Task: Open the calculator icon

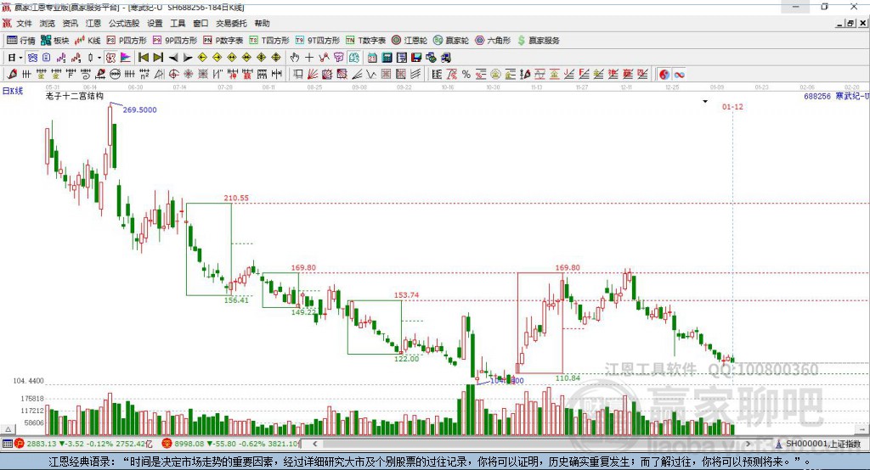Action: (x=387, y=58)
